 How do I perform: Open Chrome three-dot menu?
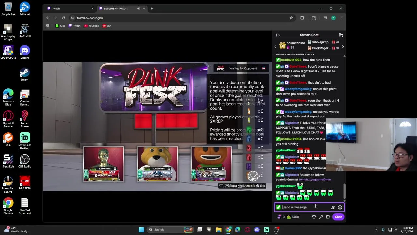pos(341,18)
